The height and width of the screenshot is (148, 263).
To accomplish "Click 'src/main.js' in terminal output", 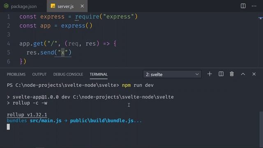I will click(46, 120).
